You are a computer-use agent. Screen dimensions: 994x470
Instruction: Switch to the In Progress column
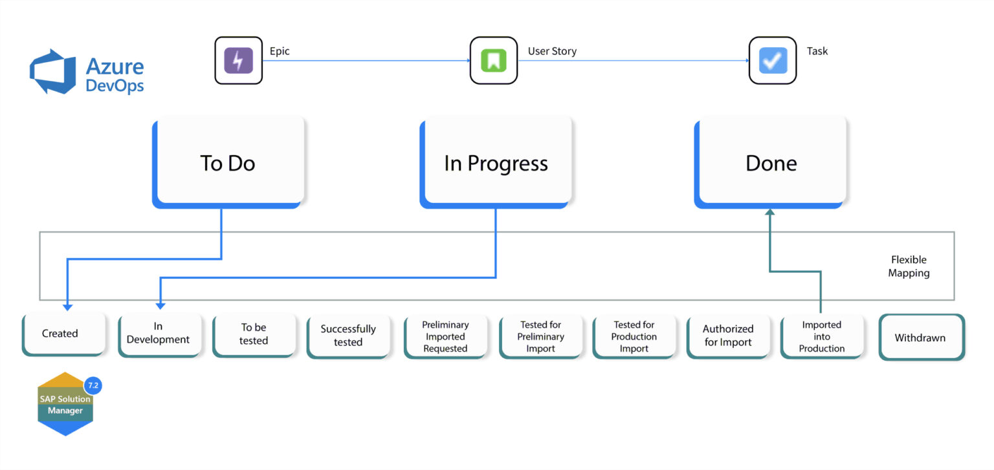[496, 163]
